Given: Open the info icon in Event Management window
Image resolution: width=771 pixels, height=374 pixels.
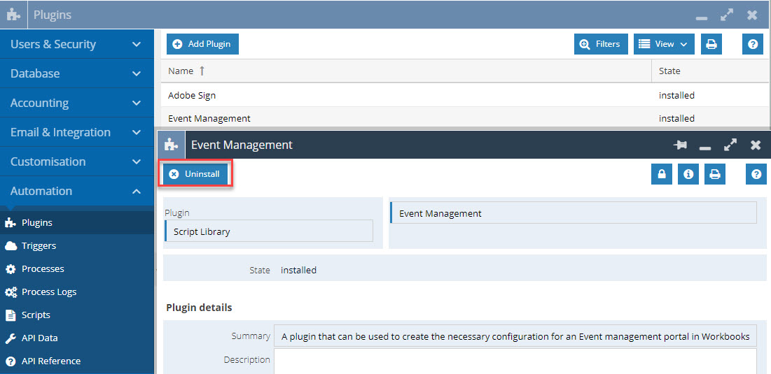Looking at the screenshot, I should (x=688, y=174).
